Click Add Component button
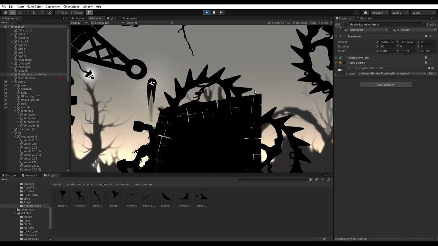Image resolution: width=438 pixels, height=246 pixels. click(x=386, y=85)
